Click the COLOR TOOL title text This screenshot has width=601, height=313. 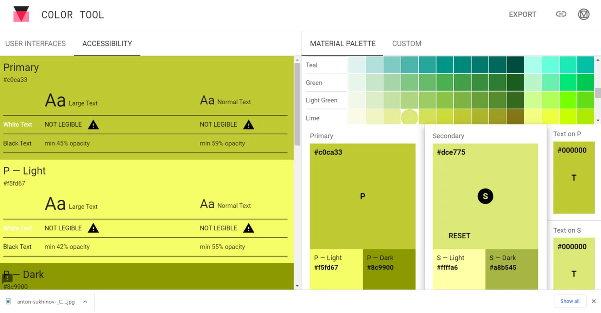click(x=73, y=15)
